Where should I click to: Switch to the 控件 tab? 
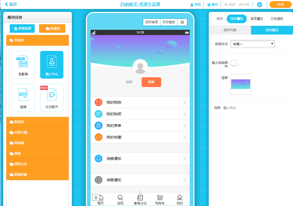pyautogui.click(x=220, y=19)
